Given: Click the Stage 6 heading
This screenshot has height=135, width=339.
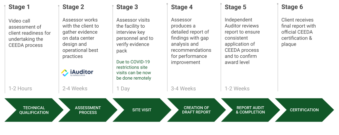Looking at the screenshot, I should coord(292,7).
